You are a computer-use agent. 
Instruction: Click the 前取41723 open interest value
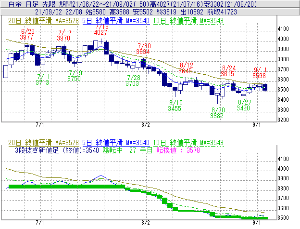coord(222,12)
